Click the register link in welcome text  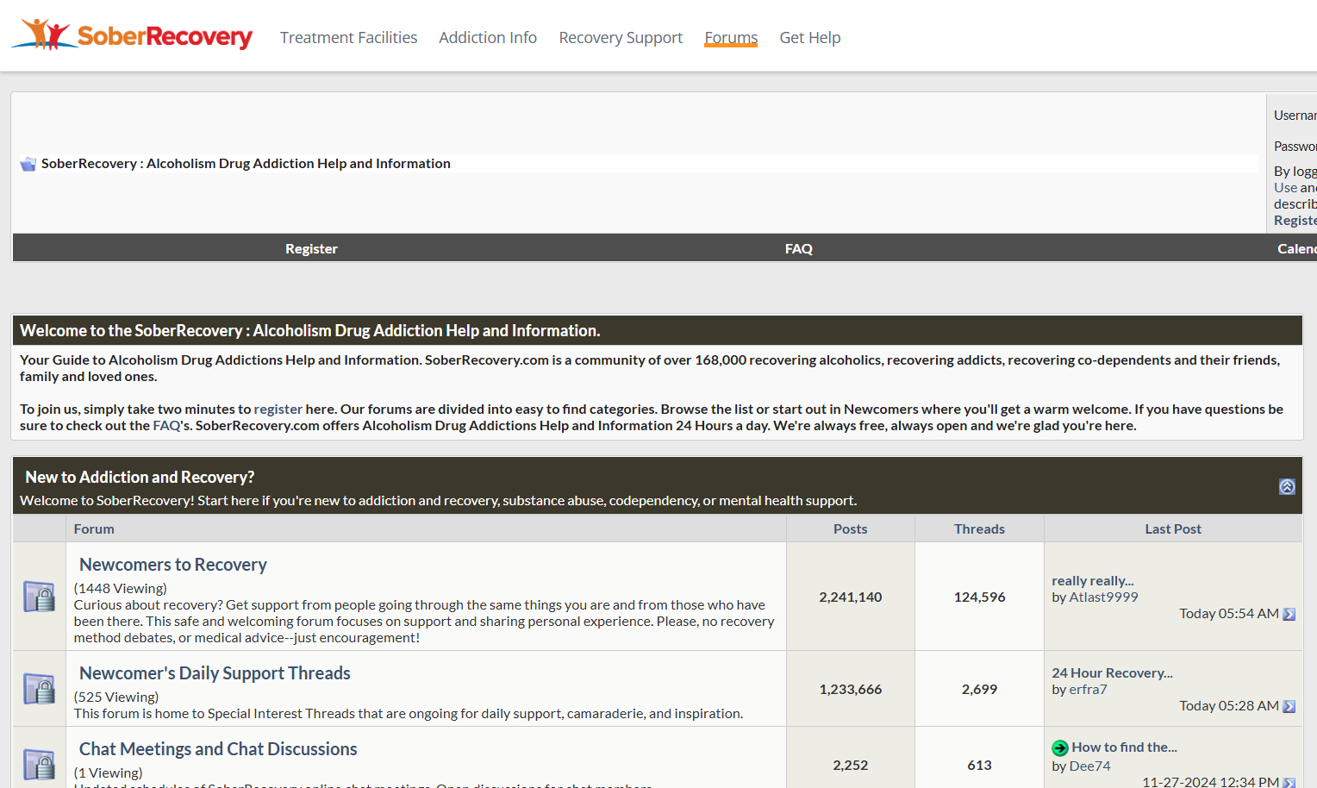click(x=278, y=410)
